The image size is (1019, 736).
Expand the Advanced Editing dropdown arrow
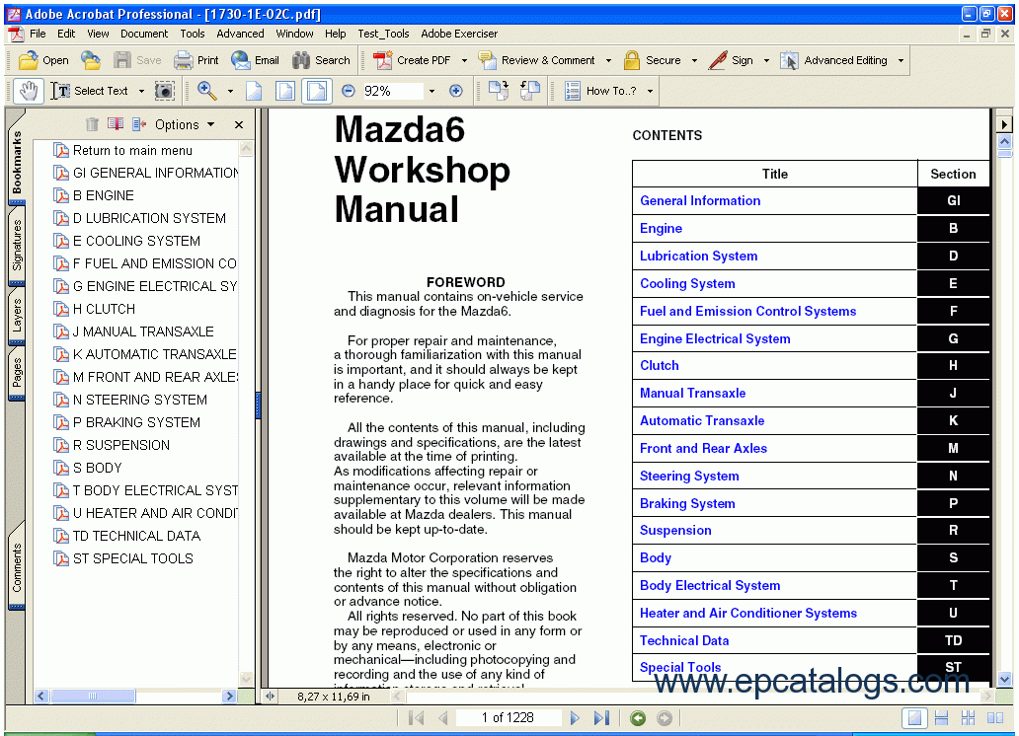(901, 60)
